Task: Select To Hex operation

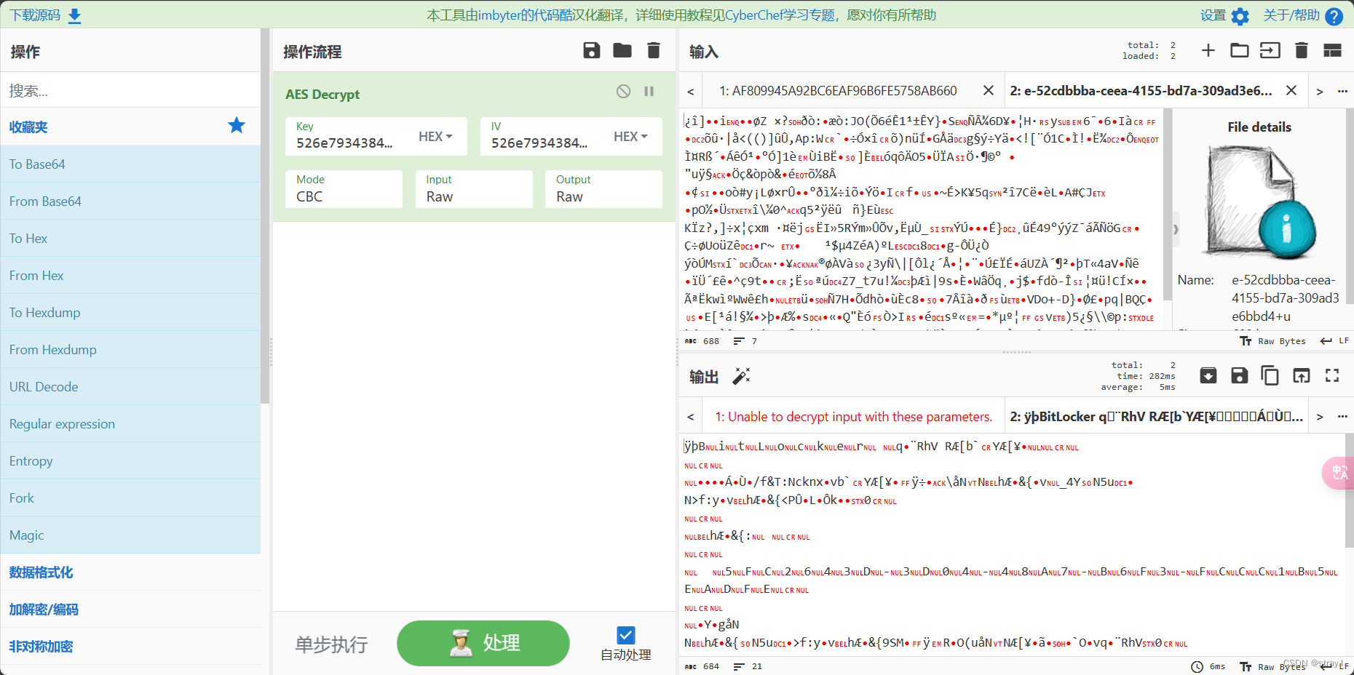Action: [130, 239]
